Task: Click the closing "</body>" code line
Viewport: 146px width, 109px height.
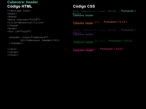Action: pos(13,52)
